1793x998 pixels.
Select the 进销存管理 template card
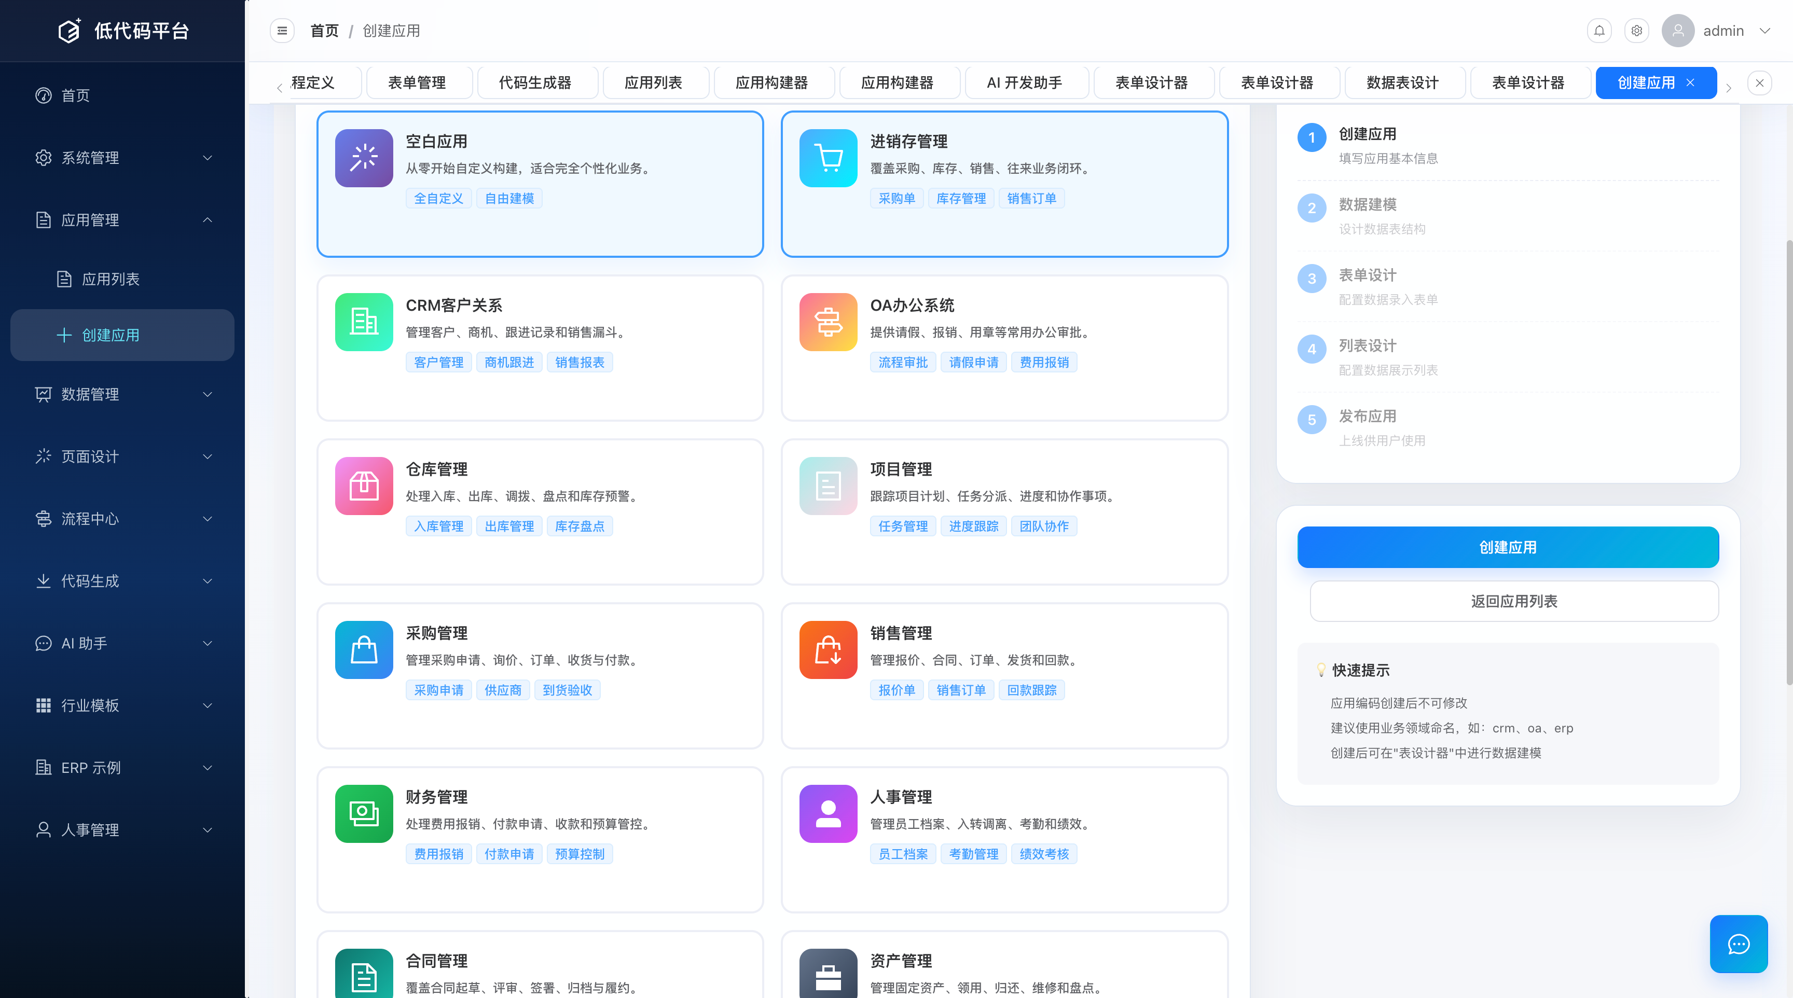click(1004, 184)
